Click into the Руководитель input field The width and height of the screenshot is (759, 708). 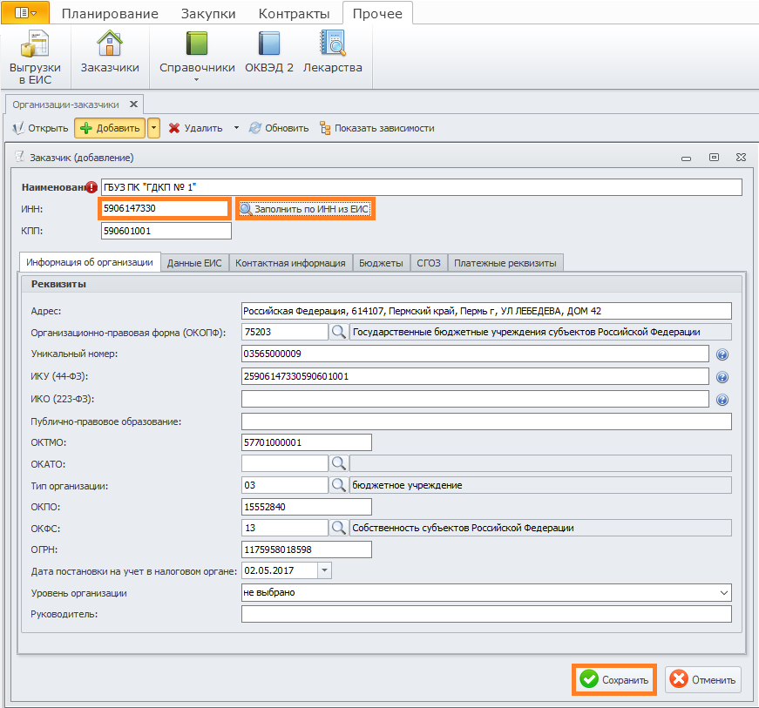pyautogui.click(x=486, y=614)
